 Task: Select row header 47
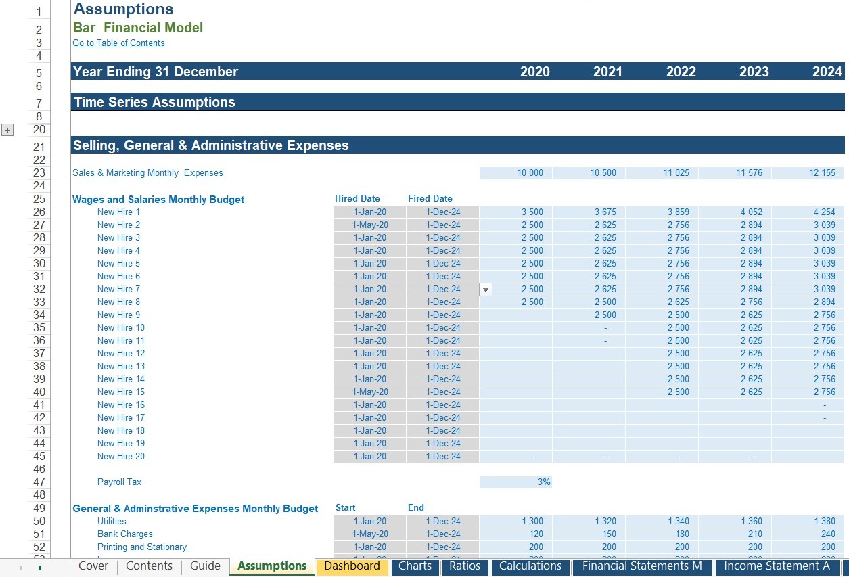39,482
